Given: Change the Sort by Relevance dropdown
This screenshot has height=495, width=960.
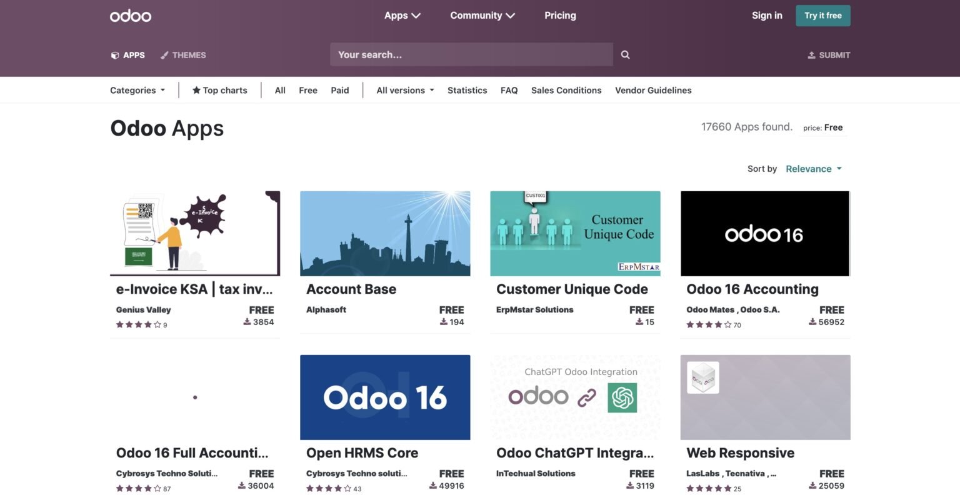Looking at the screenshot, I should coord(812,168).
